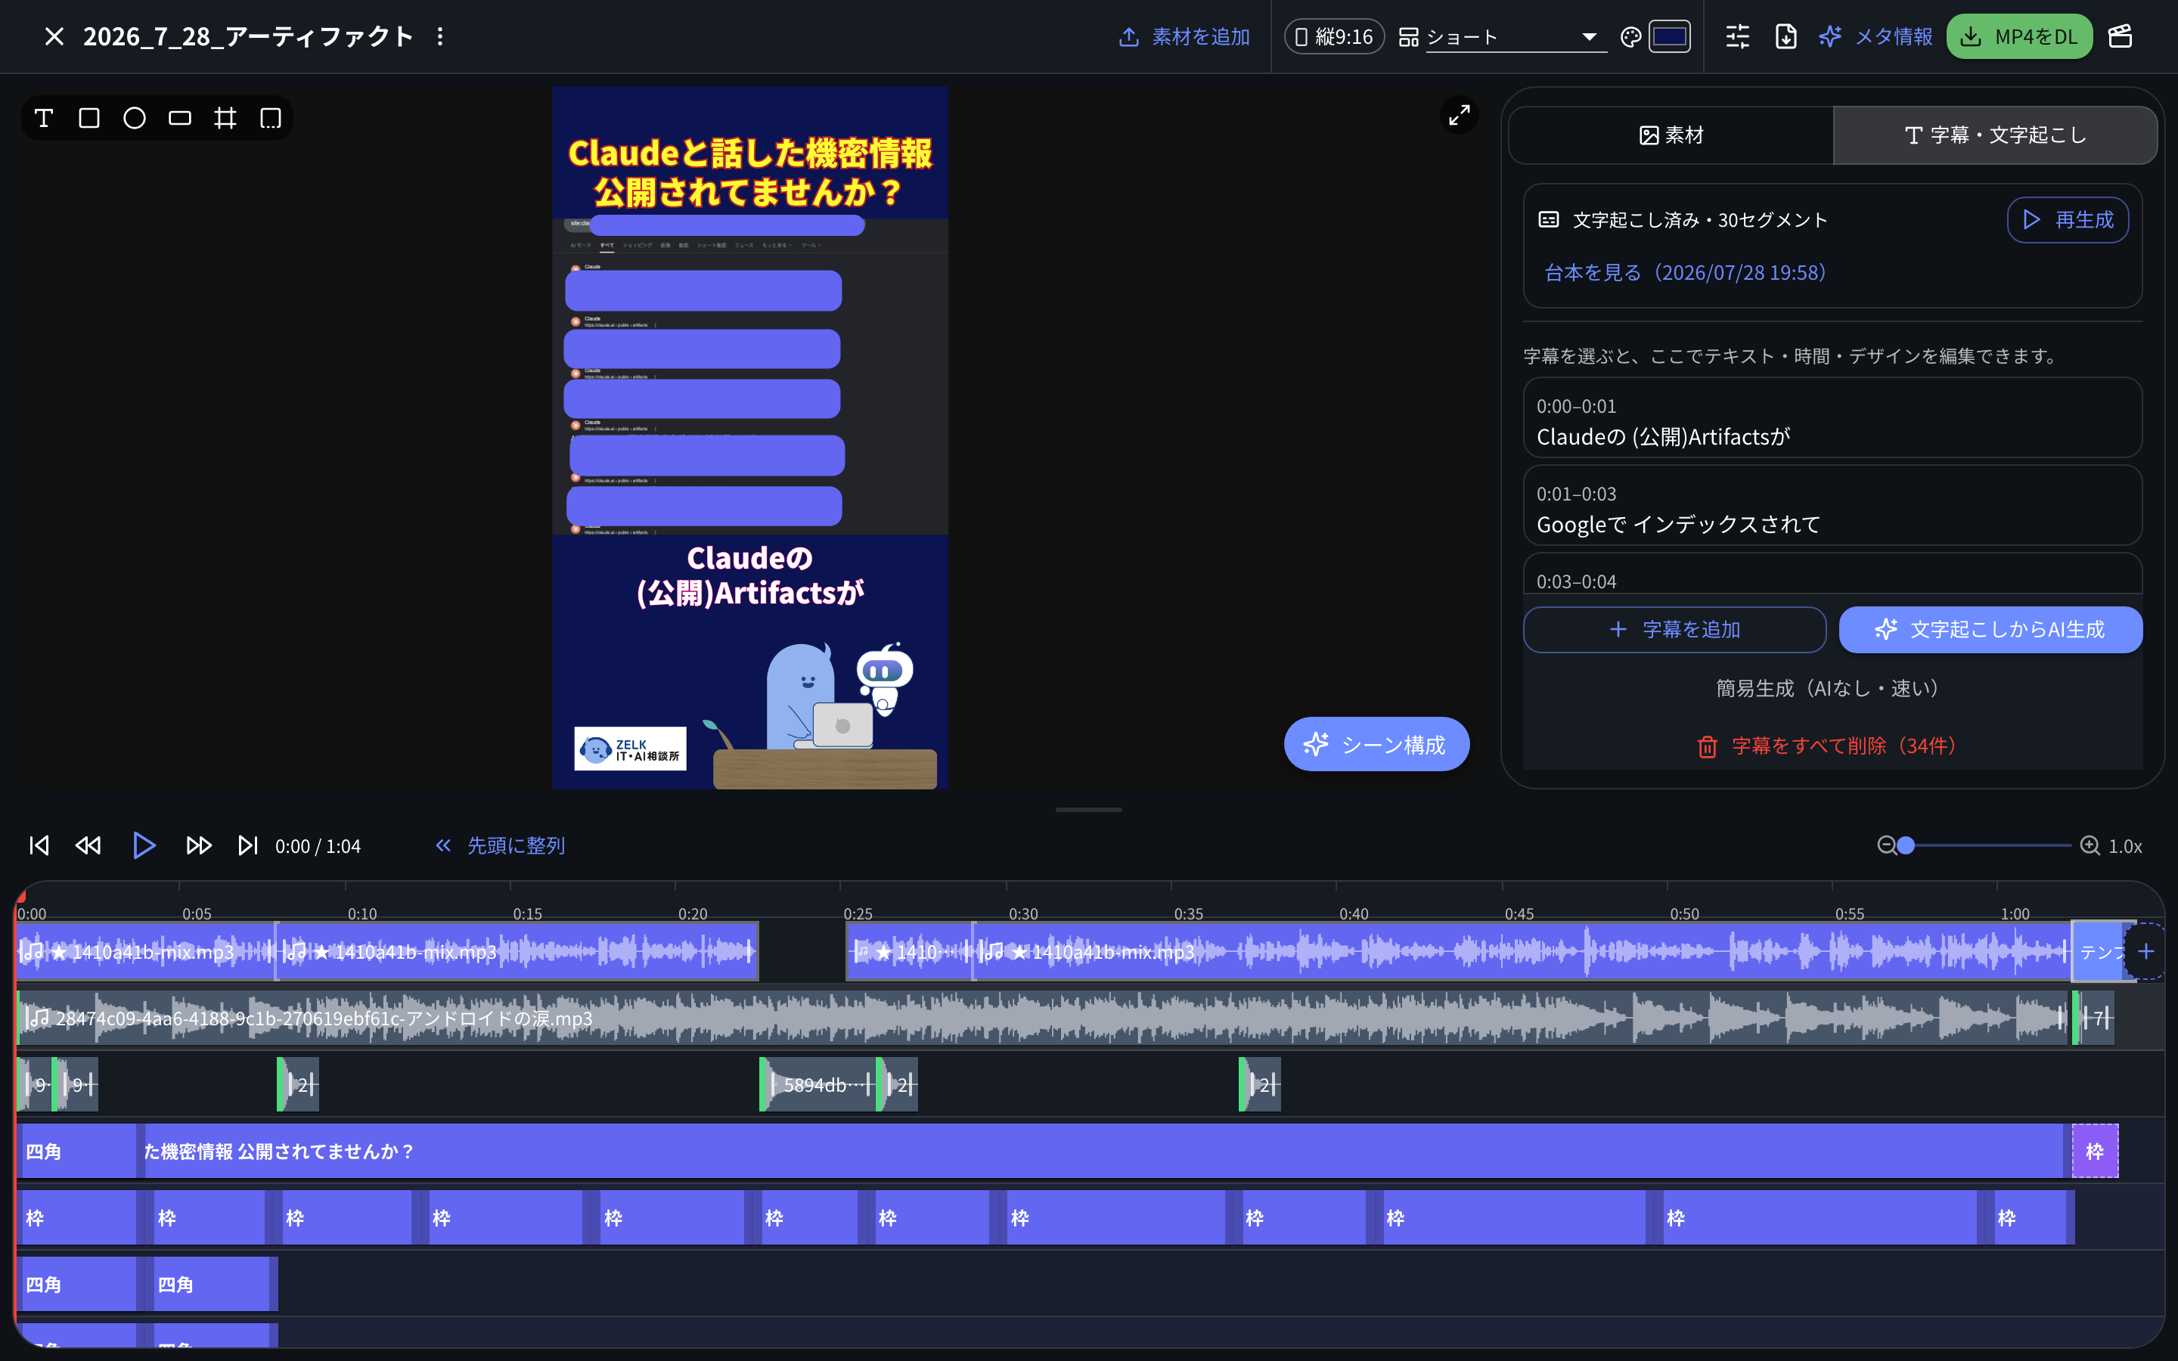Select the rounded rectangle tool
2178x1361 pixels.
tap(180, 118)
